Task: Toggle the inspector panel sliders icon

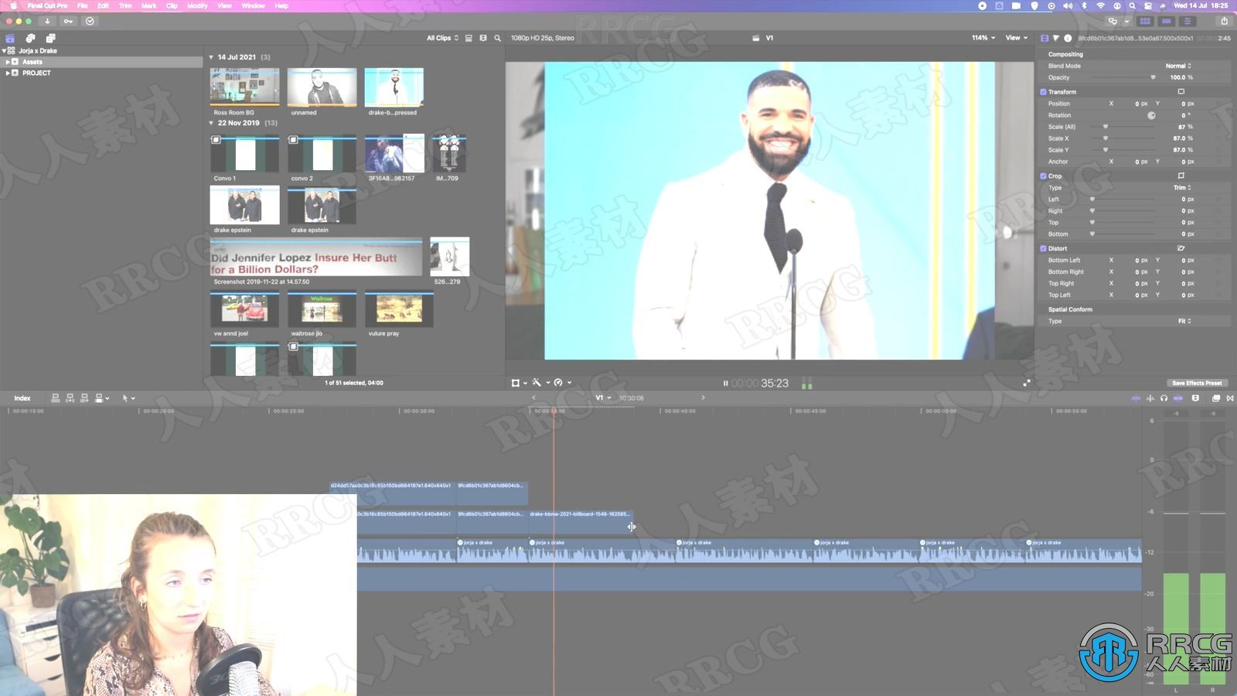Action: (x=1188, y=22)
